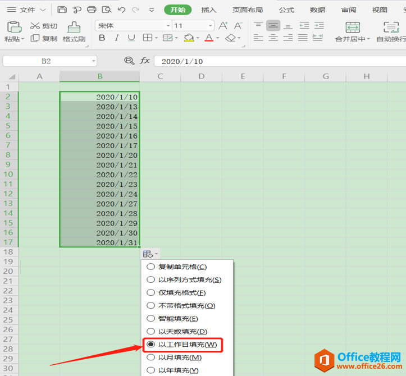Switch to the 视图 (View) tab
Screen dimensions: 406x376
380,10
